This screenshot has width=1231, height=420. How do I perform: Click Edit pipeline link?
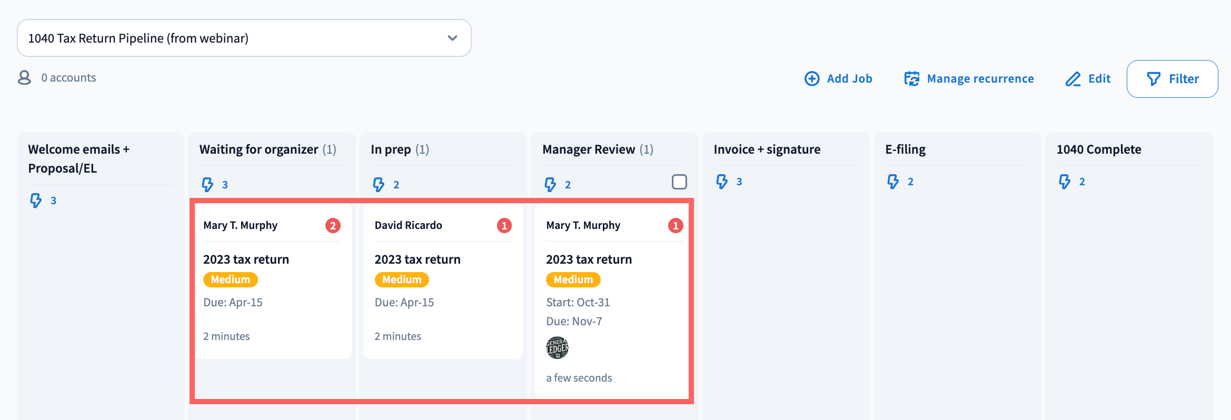[x=1088, y=78]
